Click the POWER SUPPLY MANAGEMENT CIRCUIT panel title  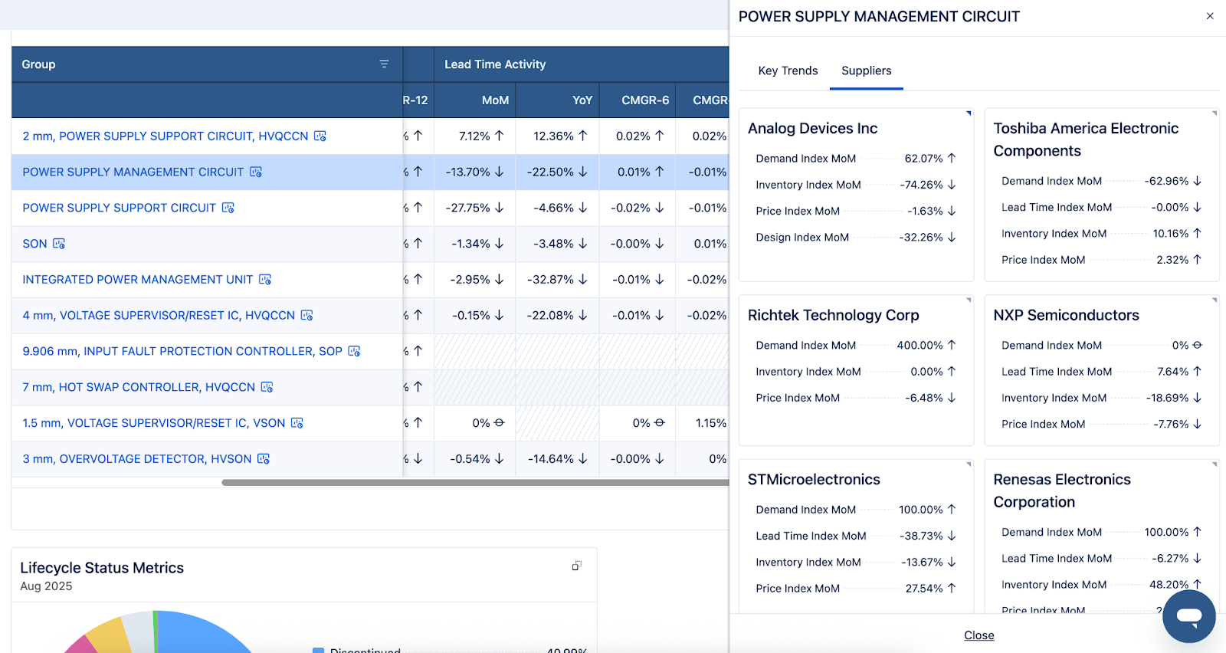click(x=879, y=17)
